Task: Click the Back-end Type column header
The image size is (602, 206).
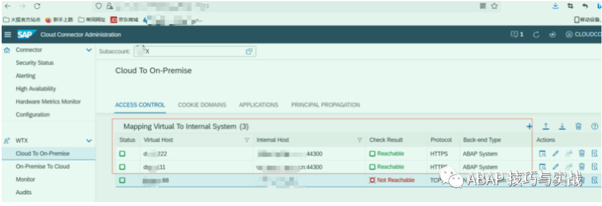Action: tap(482, 140)
